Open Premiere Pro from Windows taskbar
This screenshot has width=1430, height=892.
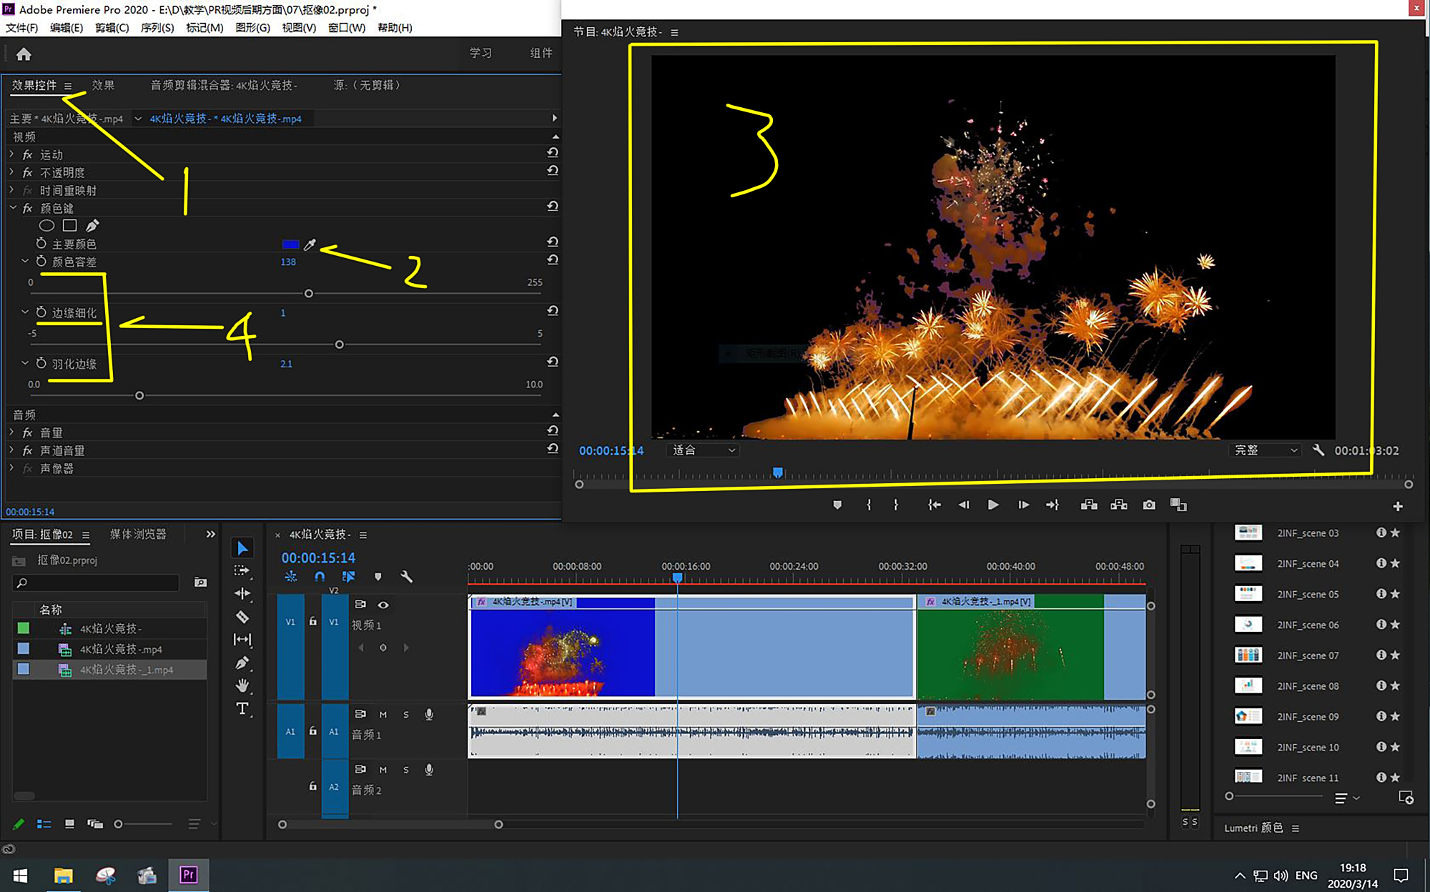[188, 875]
